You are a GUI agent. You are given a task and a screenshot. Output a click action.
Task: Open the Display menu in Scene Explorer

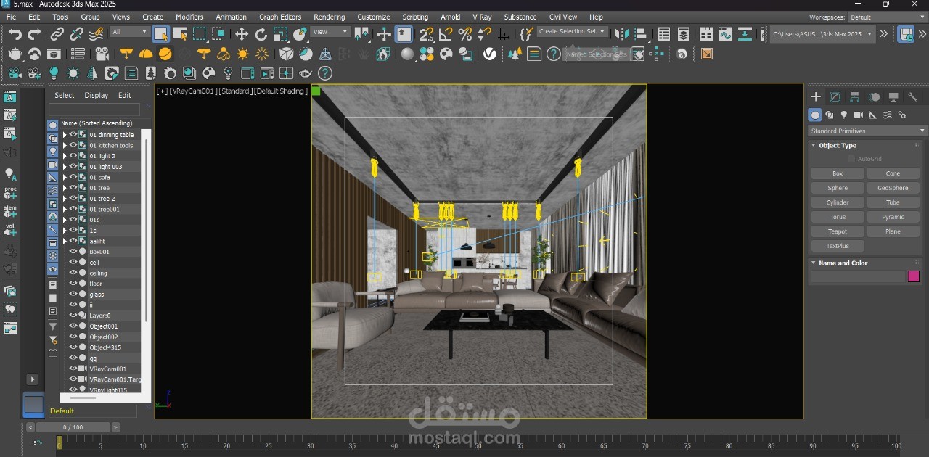(96, 95)
